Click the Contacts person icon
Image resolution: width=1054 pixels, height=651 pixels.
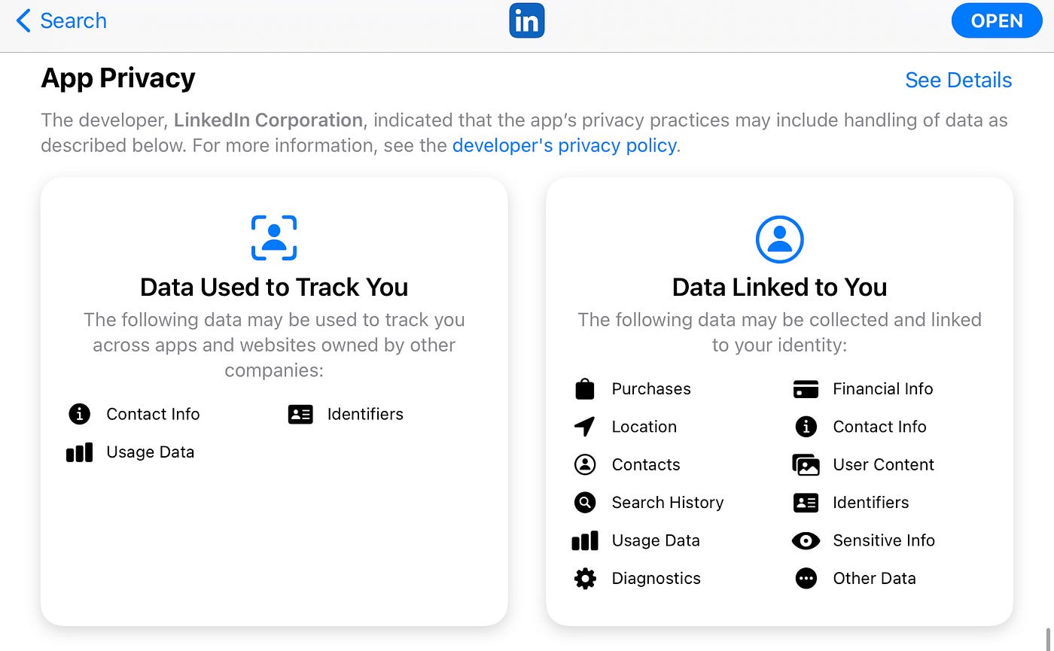click(585, 464)
